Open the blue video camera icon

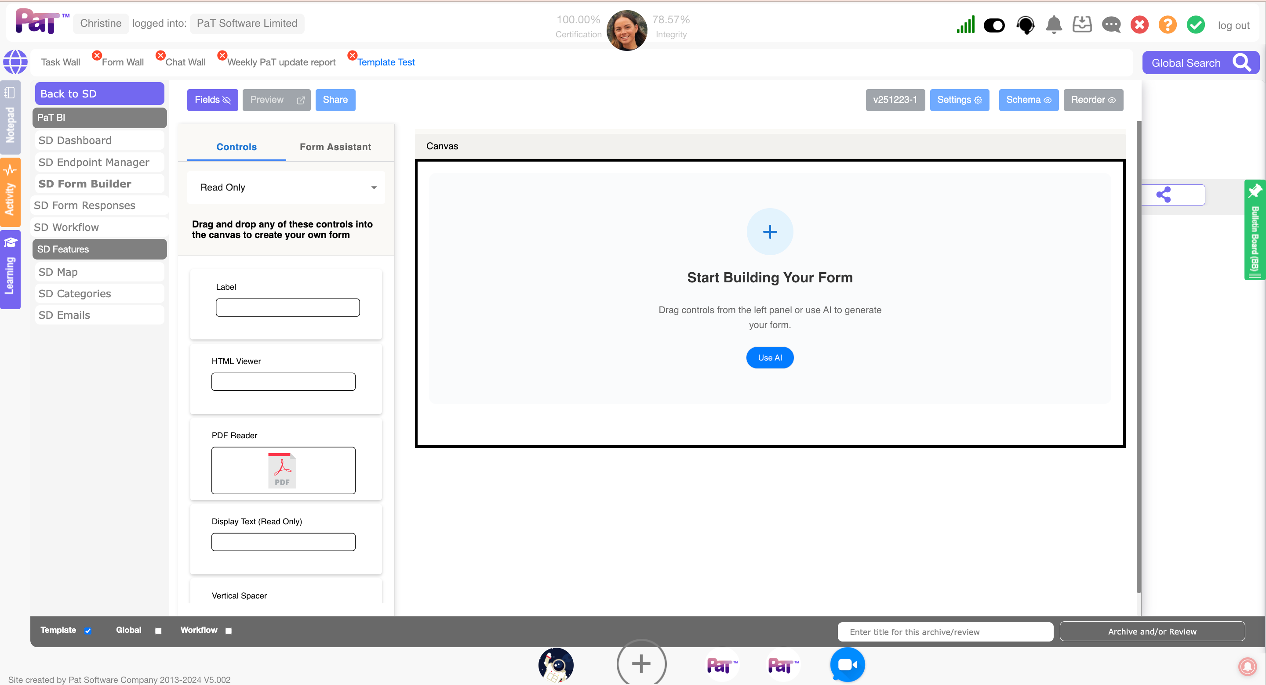pos(847,664)
